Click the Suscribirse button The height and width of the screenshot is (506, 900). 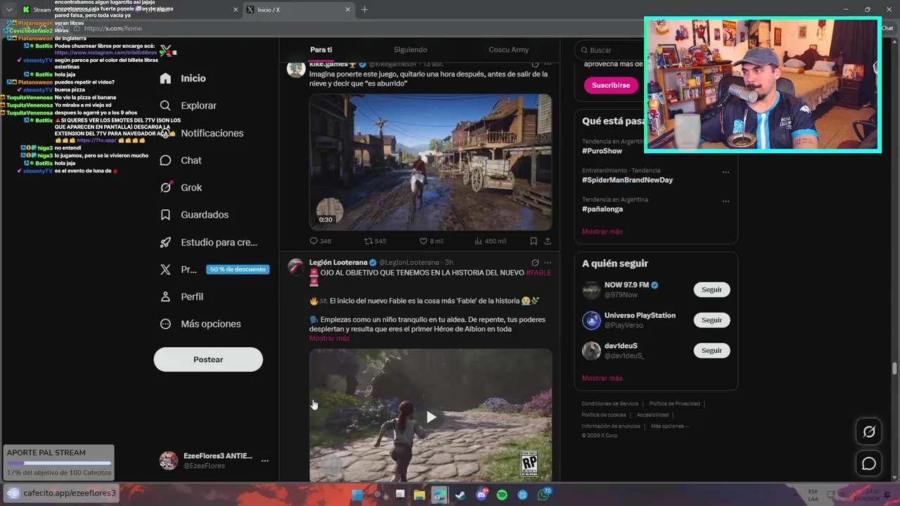tap(611, 85)
